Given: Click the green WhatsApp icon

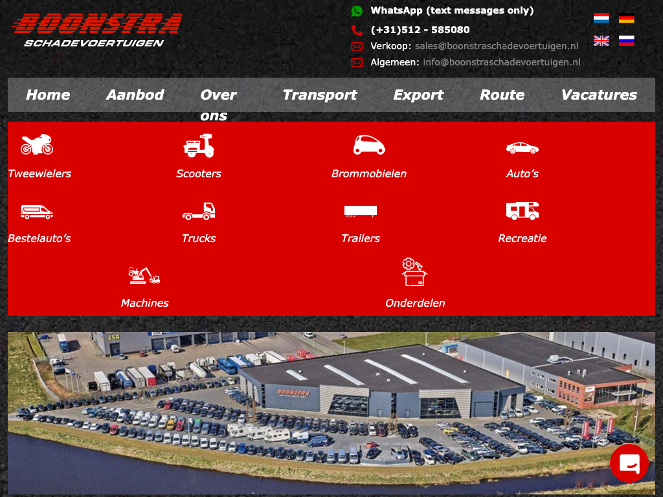Looking at the screenshot, I should pos(357,11).
